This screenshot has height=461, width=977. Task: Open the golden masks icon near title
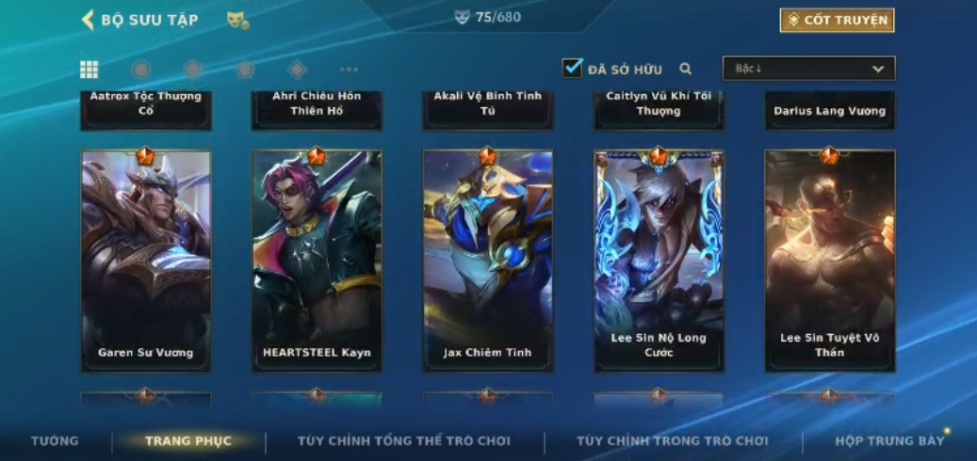tap(238, 21)
